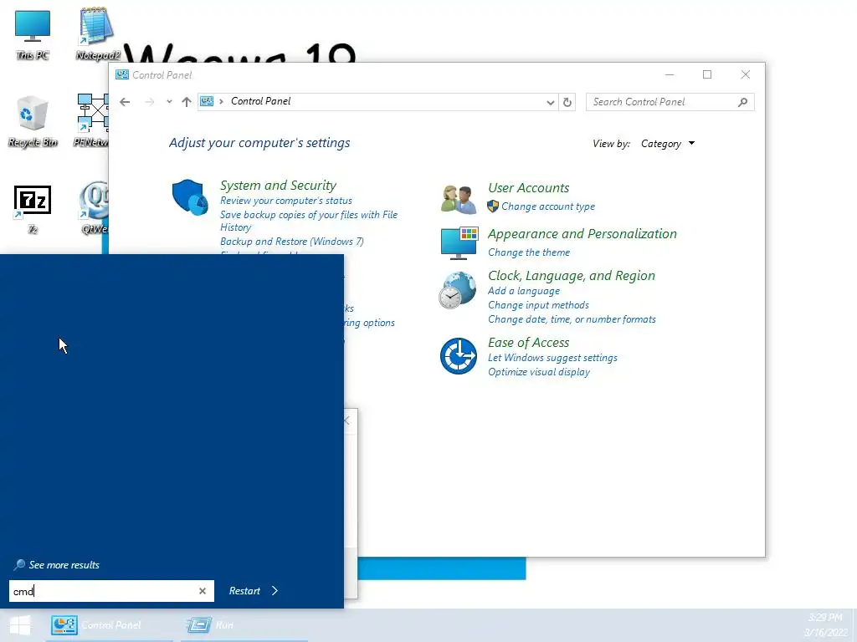Open Review your computer's status

coord(286,201)
